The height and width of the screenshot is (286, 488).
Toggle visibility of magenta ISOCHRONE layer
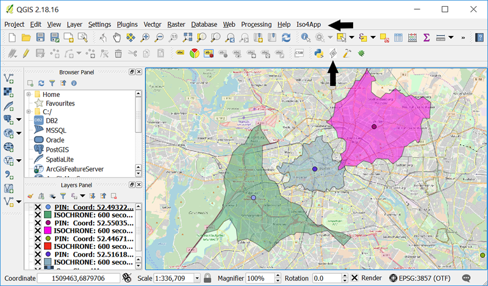click(38, 231)
